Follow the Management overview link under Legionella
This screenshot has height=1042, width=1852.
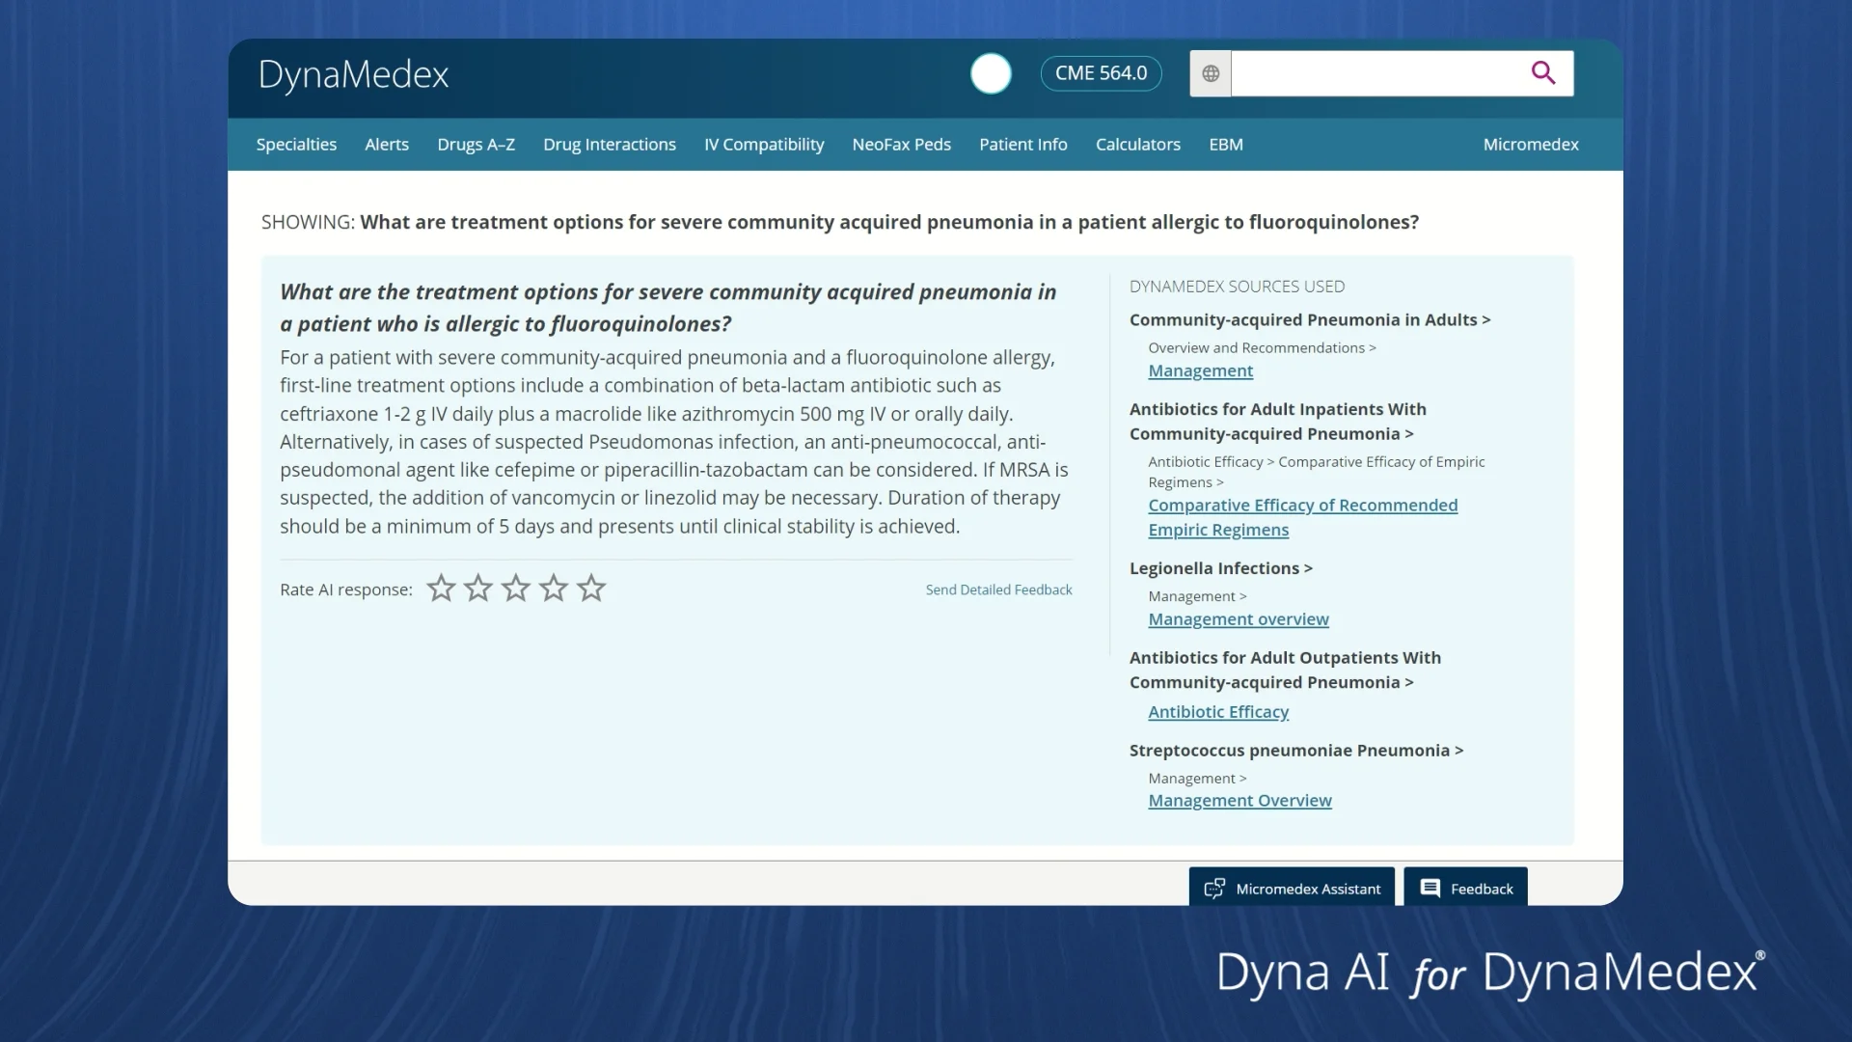[x=1238, y=619]
